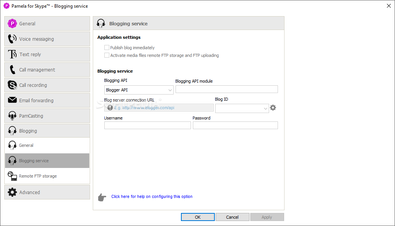Click the warning icon in URL field
Image resolution: width=395 pixels, height=226 pixels.
110,108
